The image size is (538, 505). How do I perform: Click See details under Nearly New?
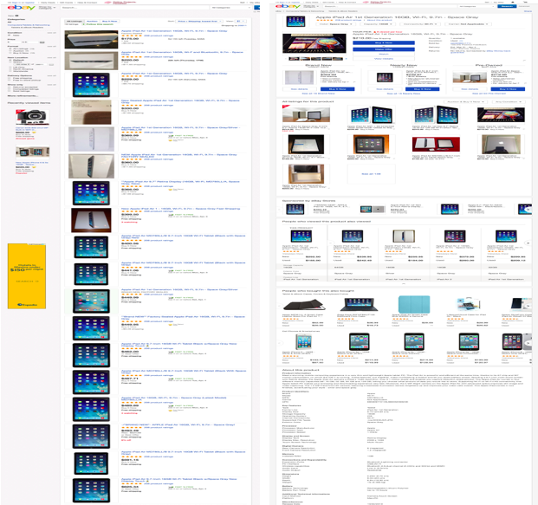point(385,89)
